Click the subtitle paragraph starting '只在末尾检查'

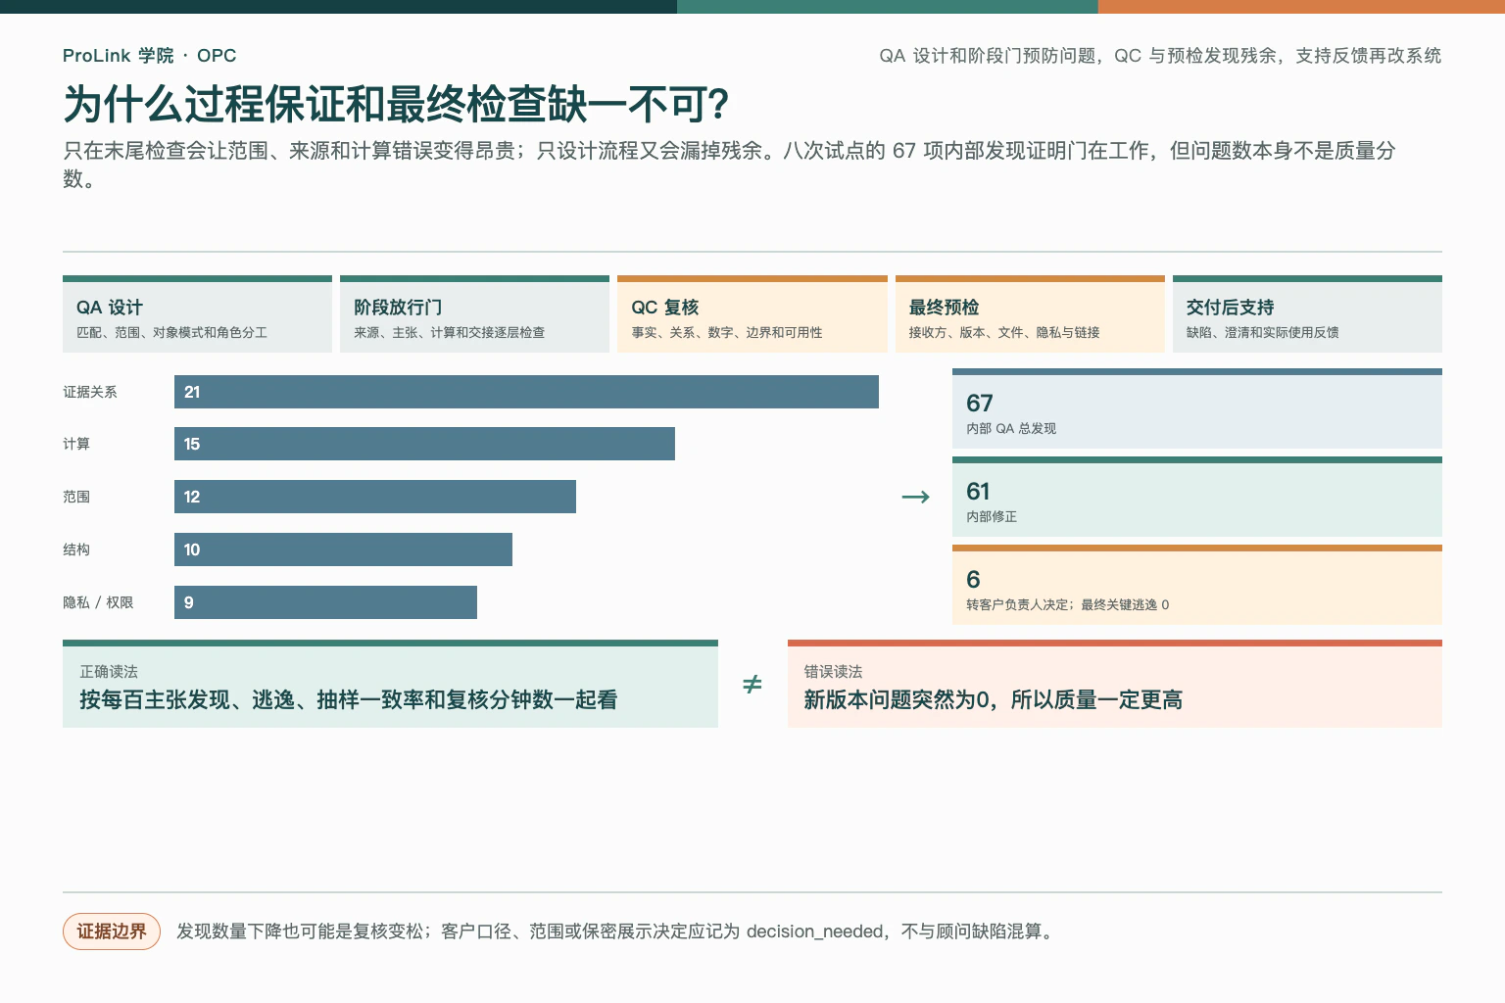click(729, 165)
